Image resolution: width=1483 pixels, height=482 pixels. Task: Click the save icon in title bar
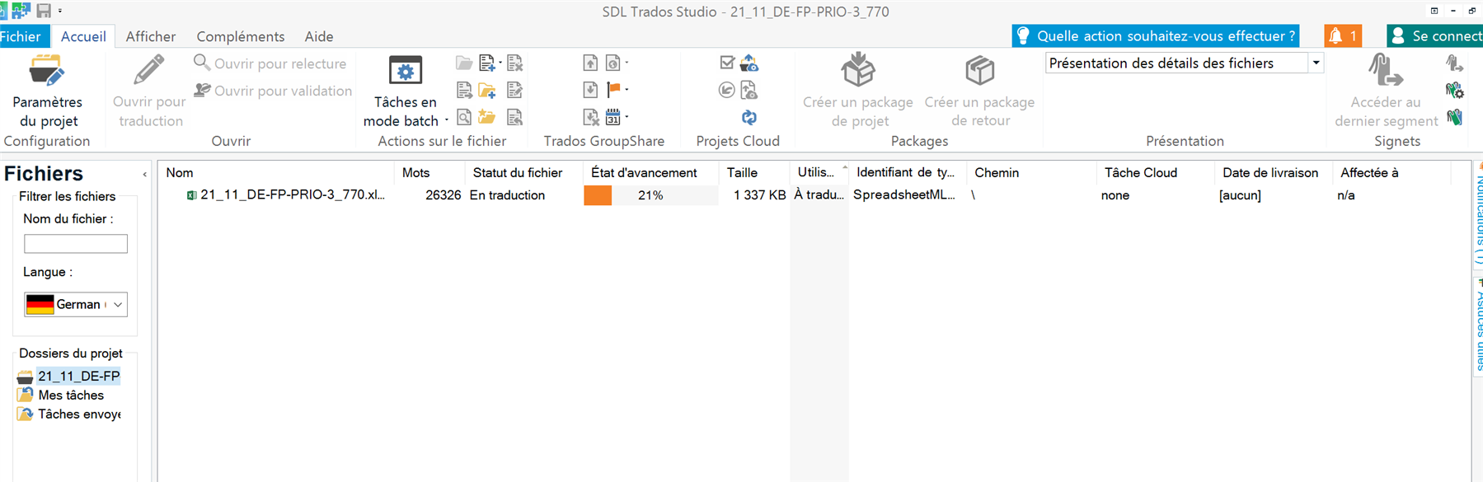pos(44,11)
